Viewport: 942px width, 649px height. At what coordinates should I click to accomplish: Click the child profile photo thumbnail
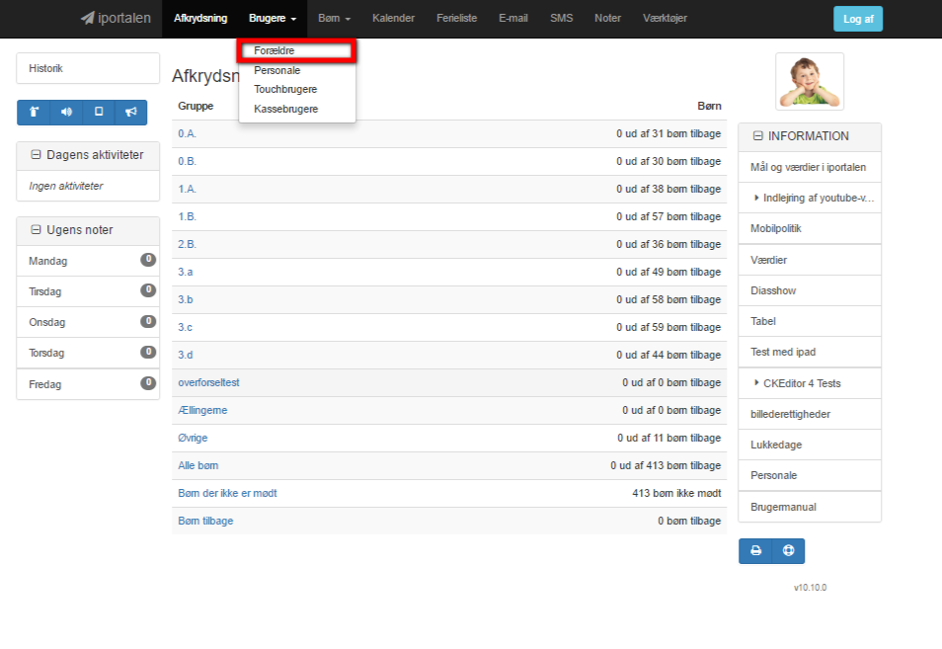tap(810, 81)
